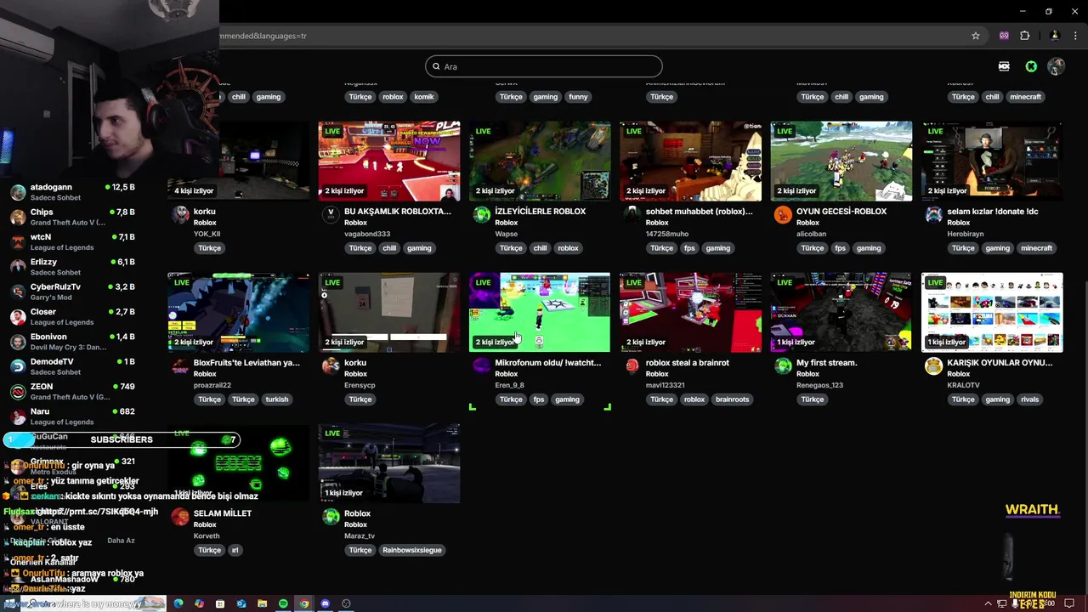Screen dimensions: 1088x612
Task: Select roblox tag under Wapse stream
Action: click(x=568, y=248)
